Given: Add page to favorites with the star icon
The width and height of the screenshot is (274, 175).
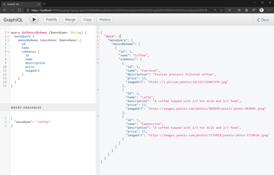Looking at the screenshot, I should 221,10.
